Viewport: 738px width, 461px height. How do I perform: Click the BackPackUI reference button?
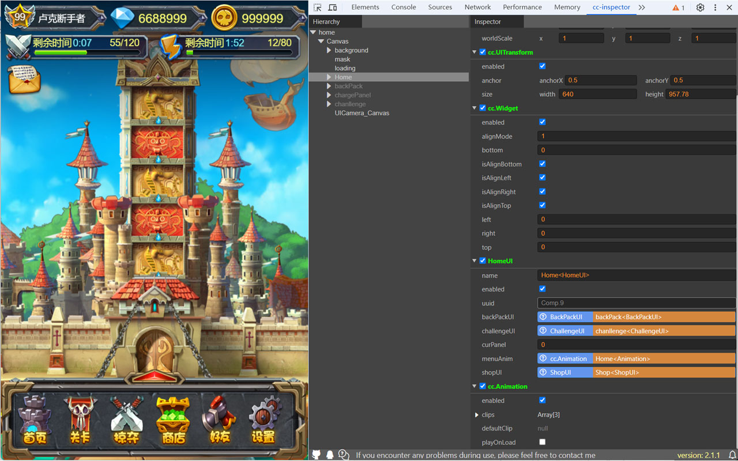click(564, 316)
